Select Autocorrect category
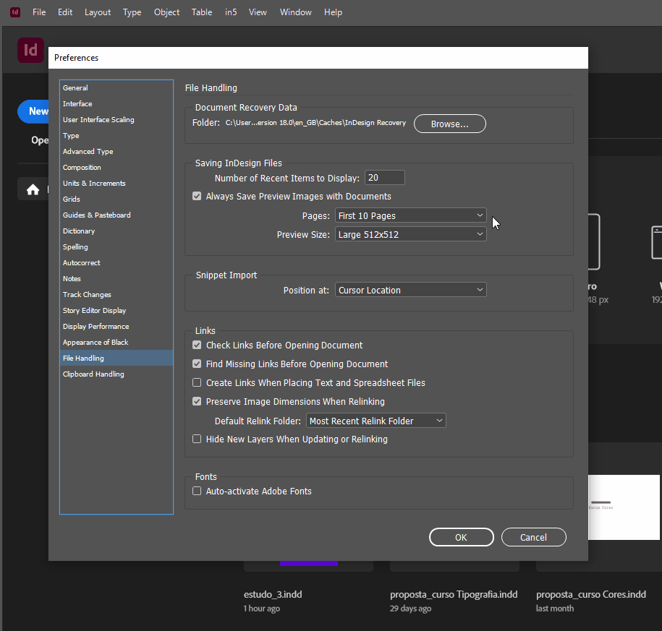The width and height of the screenshot is (662, 631). 116,263
